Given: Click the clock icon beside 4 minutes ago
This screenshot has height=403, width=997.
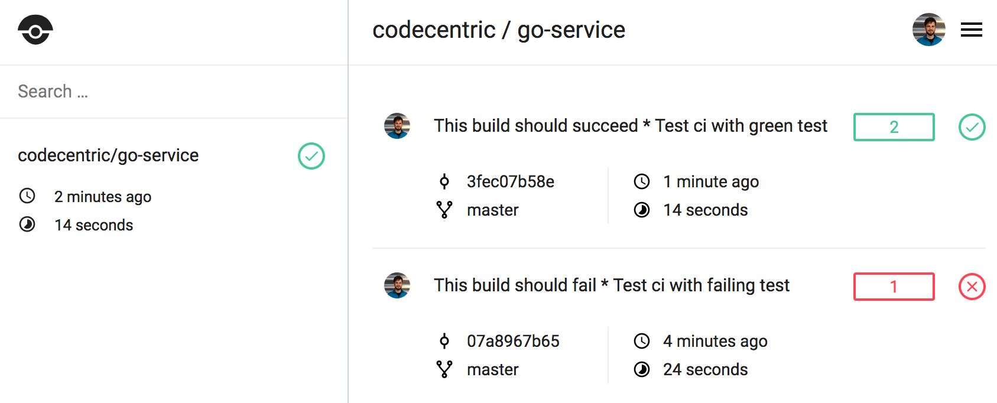Looking at the screenshot, I should pyautogui.click(x=642, y=341).
